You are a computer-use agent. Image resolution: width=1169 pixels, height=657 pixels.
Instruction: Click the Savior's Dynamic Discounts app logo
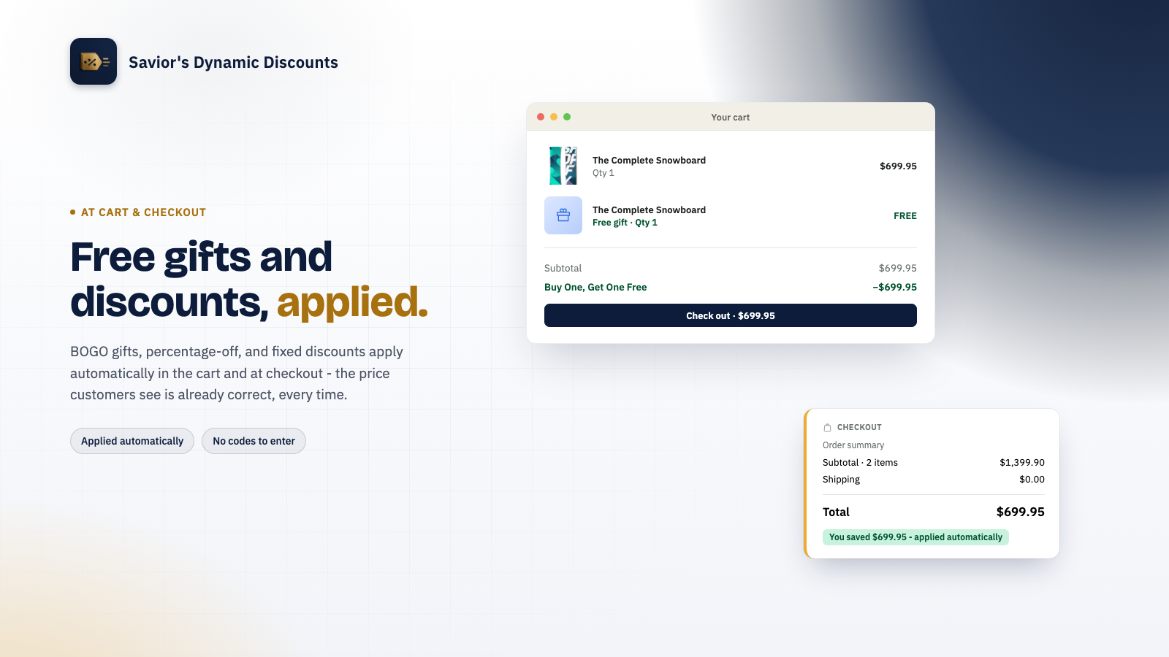tap(94, 61)
